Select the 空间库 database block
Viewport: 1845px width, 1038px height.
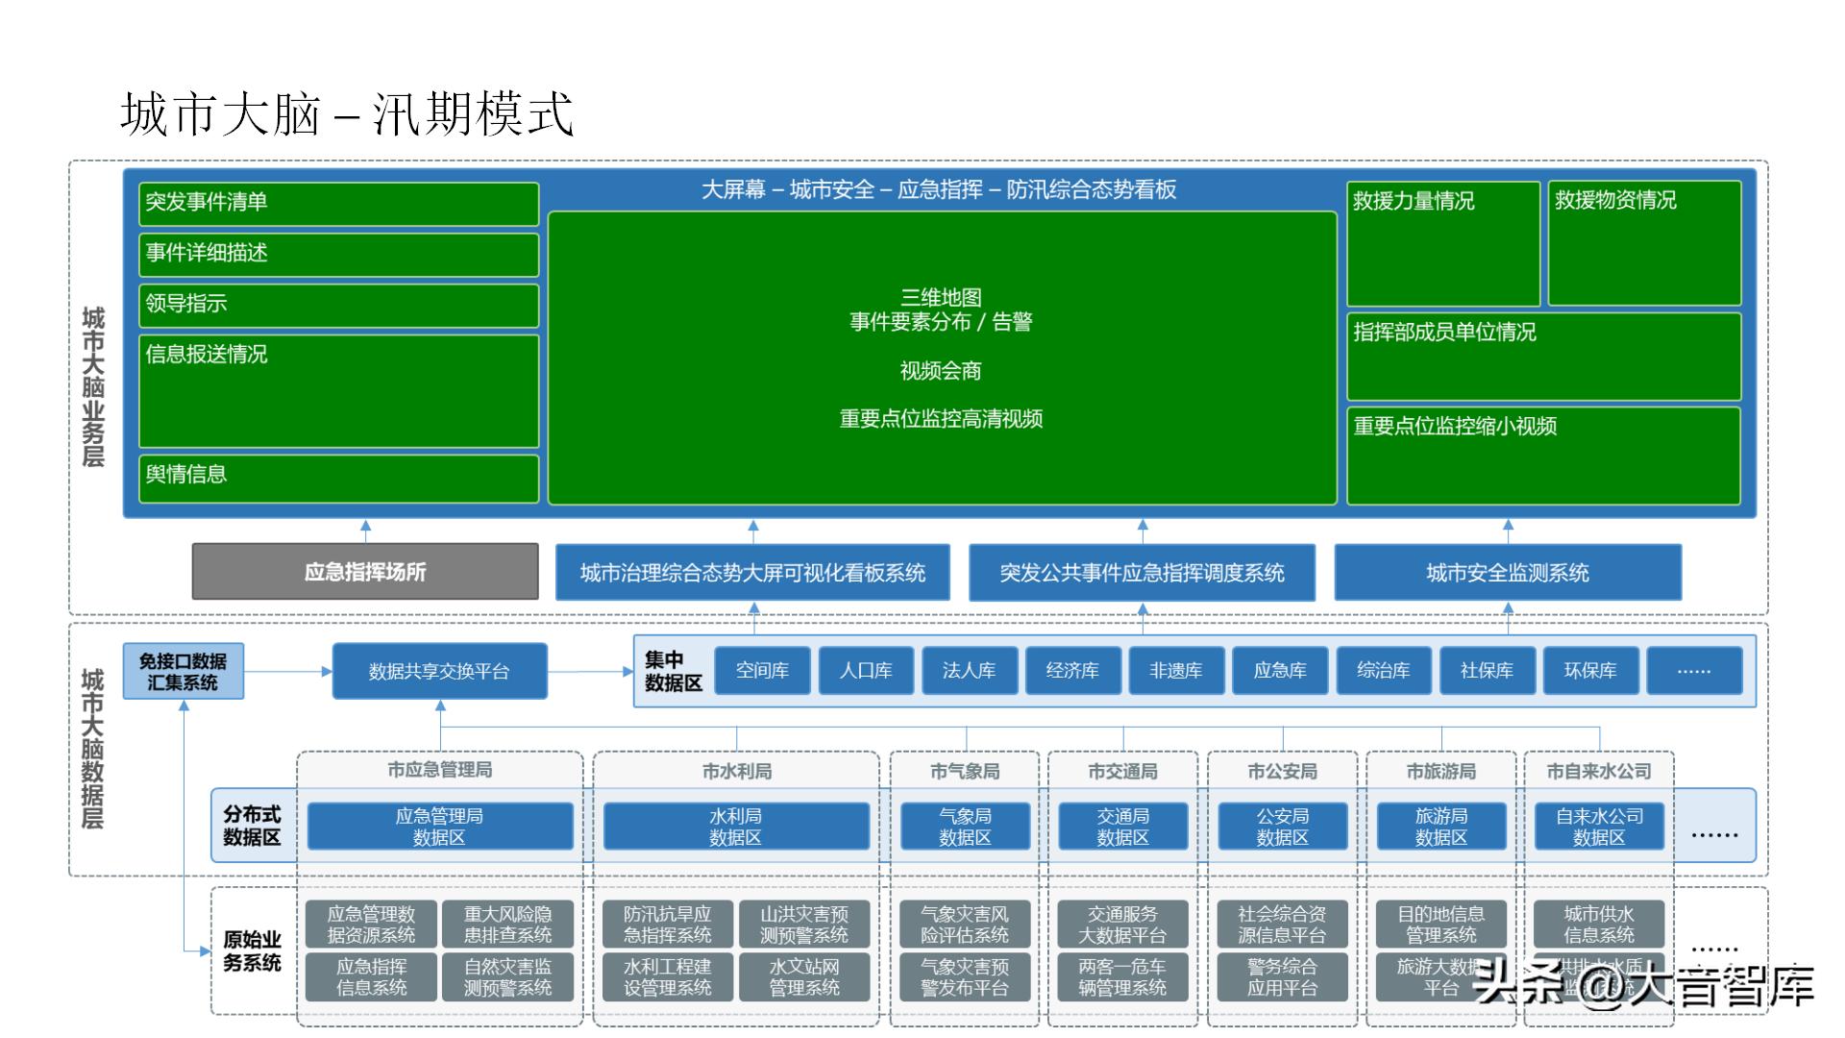coord(764,671)
